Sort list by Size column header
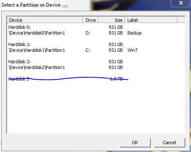Image resolution: width=191 pixels, height=152 pixels. (112, 20)
